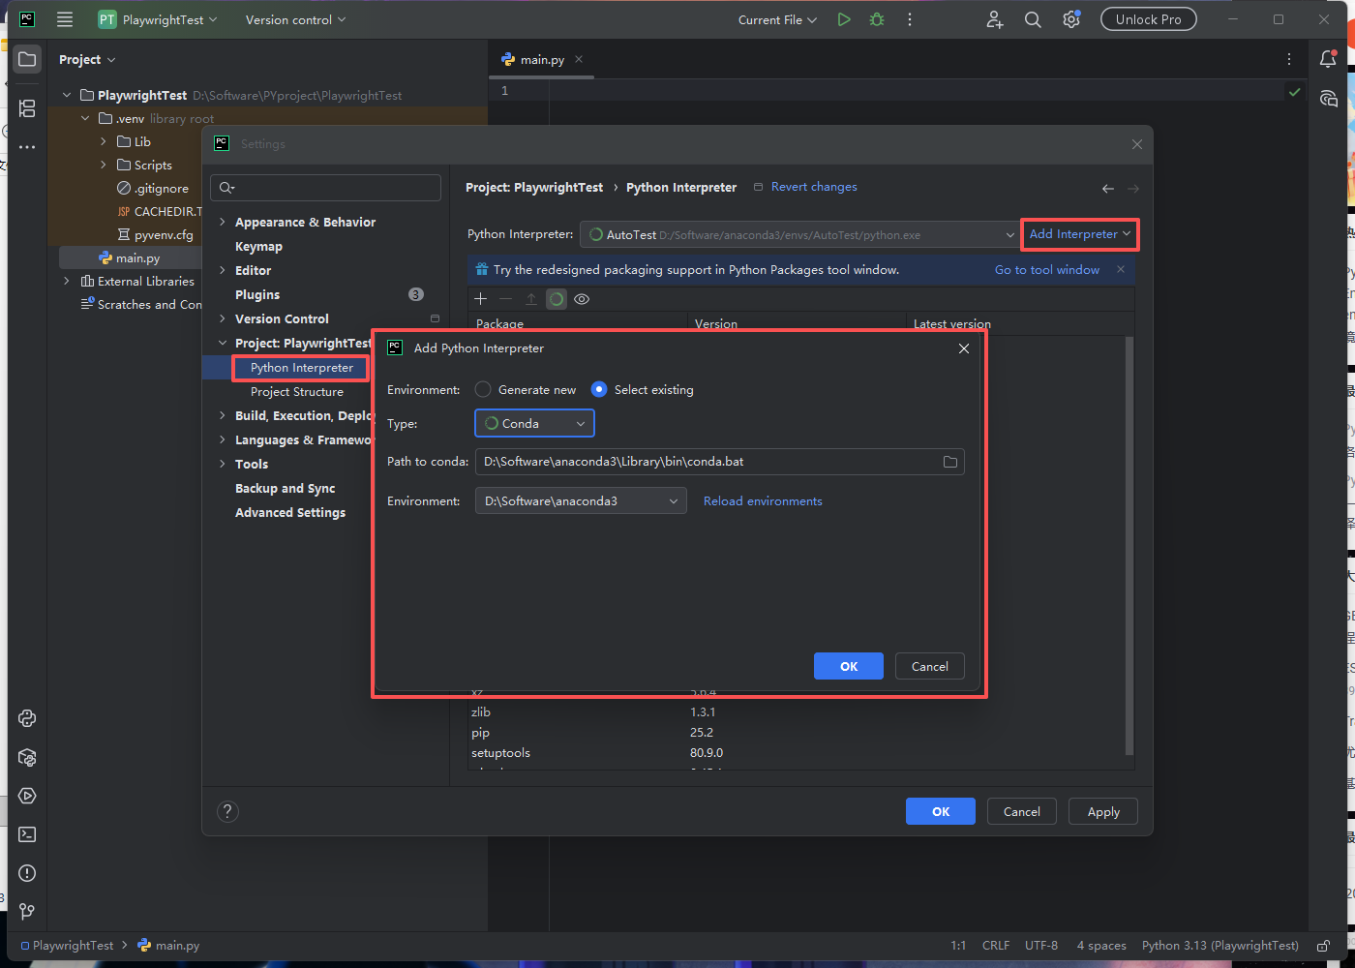Open Code With Me icon
This screenshot has height=968, width=1355.
(995, 19)
